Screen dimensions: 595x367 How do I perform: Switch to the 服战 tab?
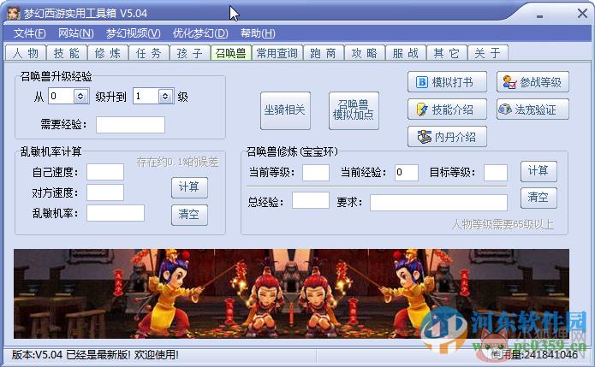pyautogui.click(x=406, y=53)
